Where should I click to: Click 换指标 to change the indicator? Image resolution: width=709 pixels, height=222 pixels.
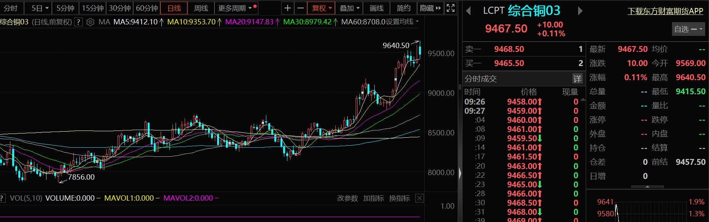click(399, 198)
